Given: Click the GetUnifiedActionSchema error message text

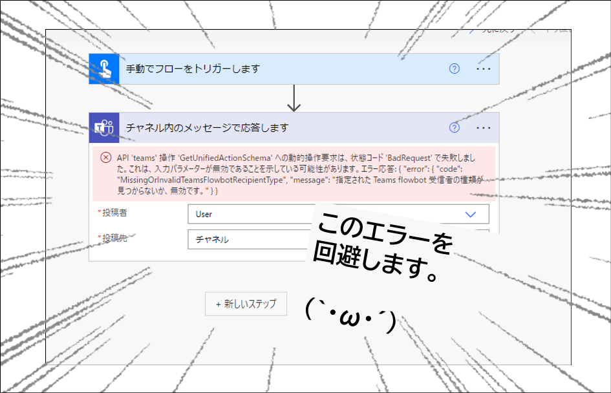Looking at the screenshot, I should [x=299, y=174].
